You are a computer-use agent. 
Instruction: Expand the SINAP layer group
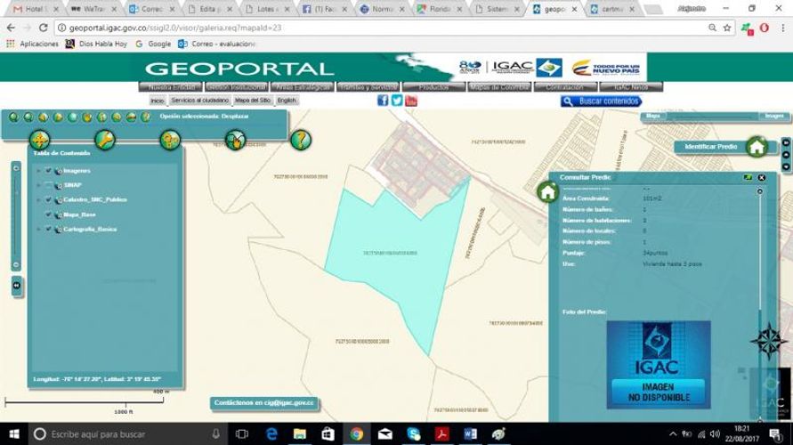[38, 186]
